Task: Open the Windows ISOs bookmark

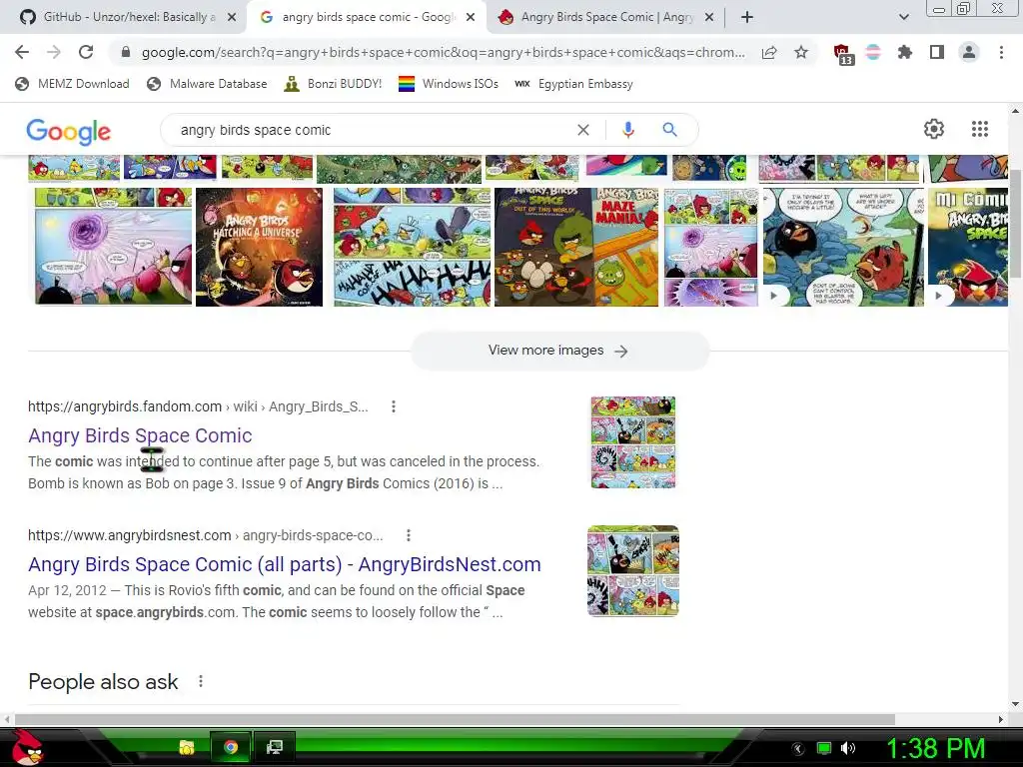Action: 449,84
